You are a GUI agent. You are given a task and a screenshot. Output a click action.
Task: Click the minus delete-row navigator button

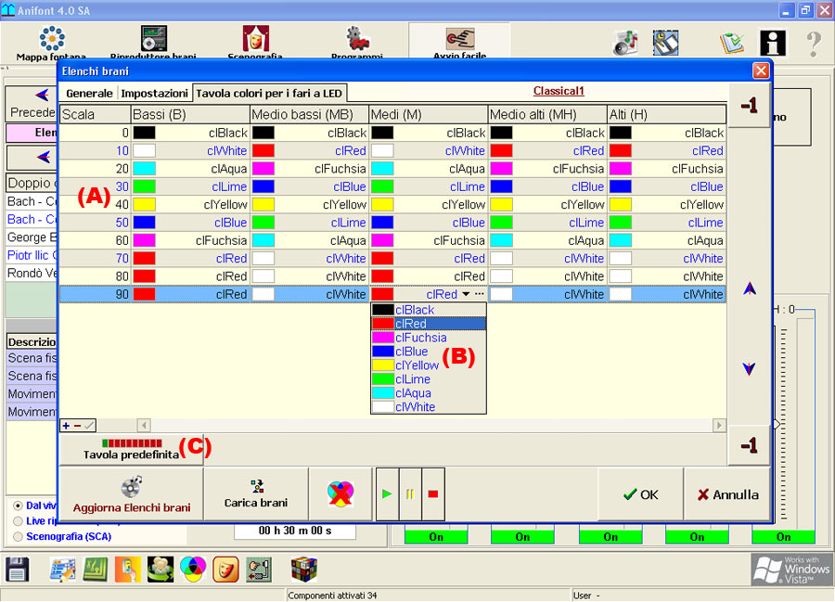tap(78, 426)
